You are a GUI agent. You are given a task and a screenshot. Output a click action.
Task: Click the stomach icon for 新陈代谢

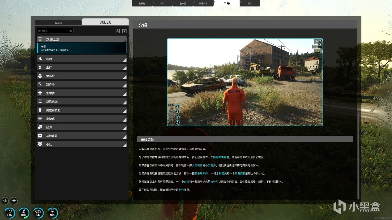click(40, 101)
